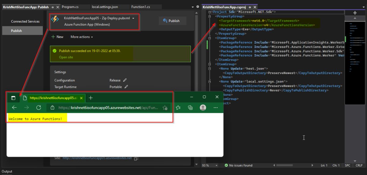367x175 pixels.
Task: Collapse the None Update host.json node
Action: 209,69
